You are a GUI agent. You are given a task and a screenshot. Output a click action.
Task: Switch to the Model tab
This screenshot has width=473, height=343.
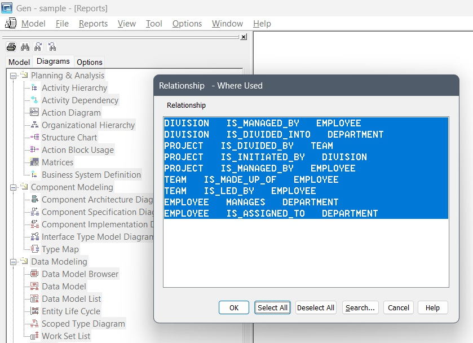(19, 62)
